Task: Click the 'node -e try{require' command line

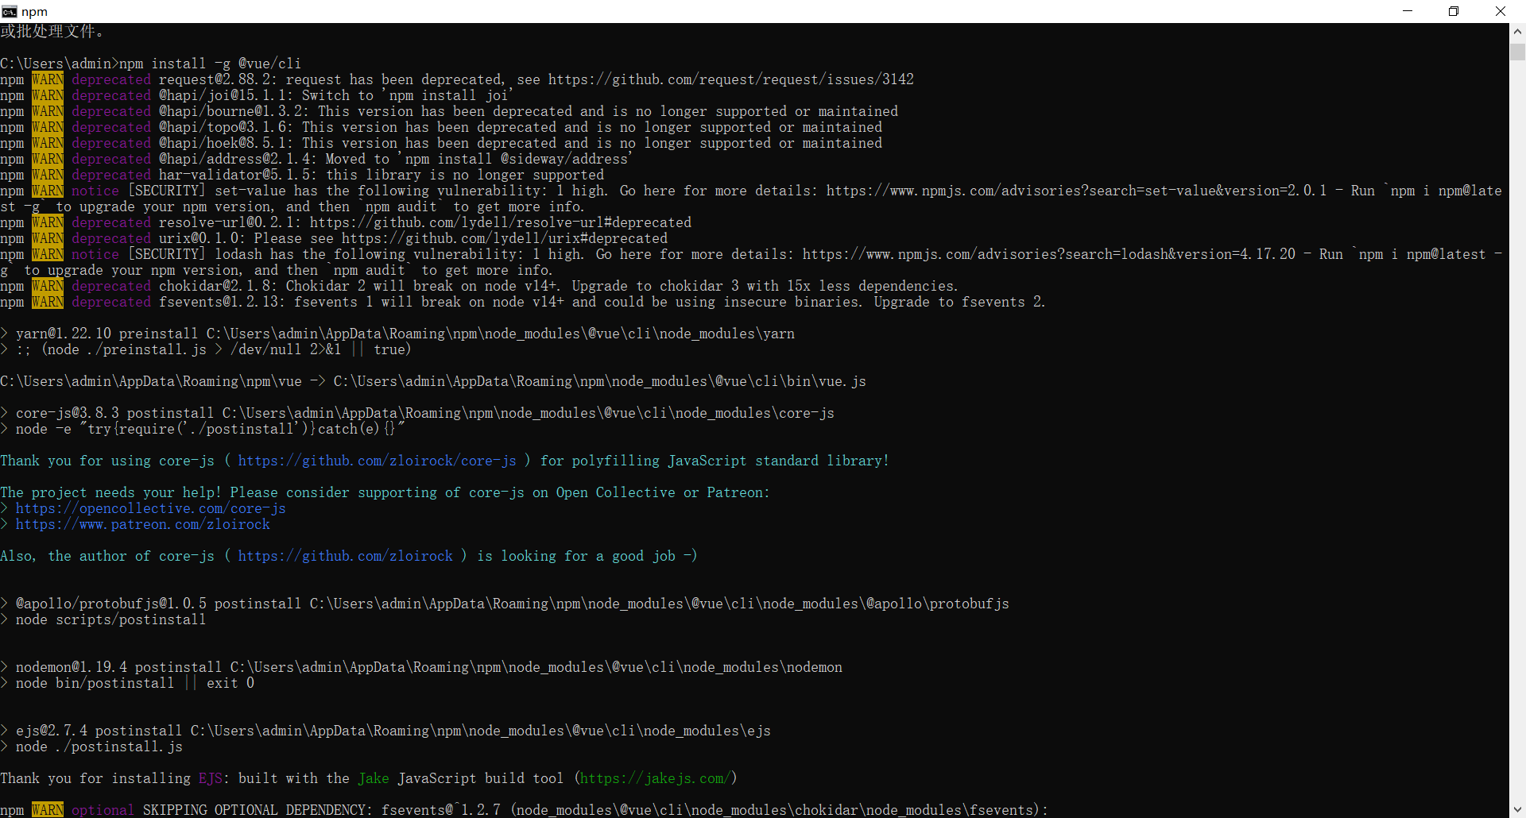Action: [203, 429]
